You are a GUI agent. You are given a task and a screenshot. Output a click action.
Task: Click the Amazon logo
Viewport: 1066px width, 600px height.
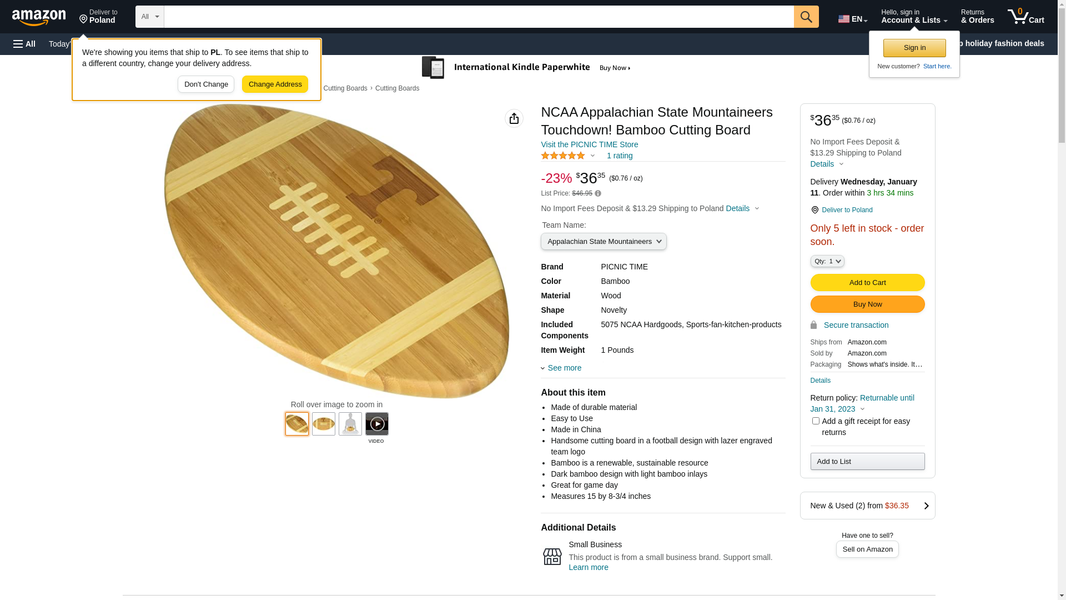point(39,17)
